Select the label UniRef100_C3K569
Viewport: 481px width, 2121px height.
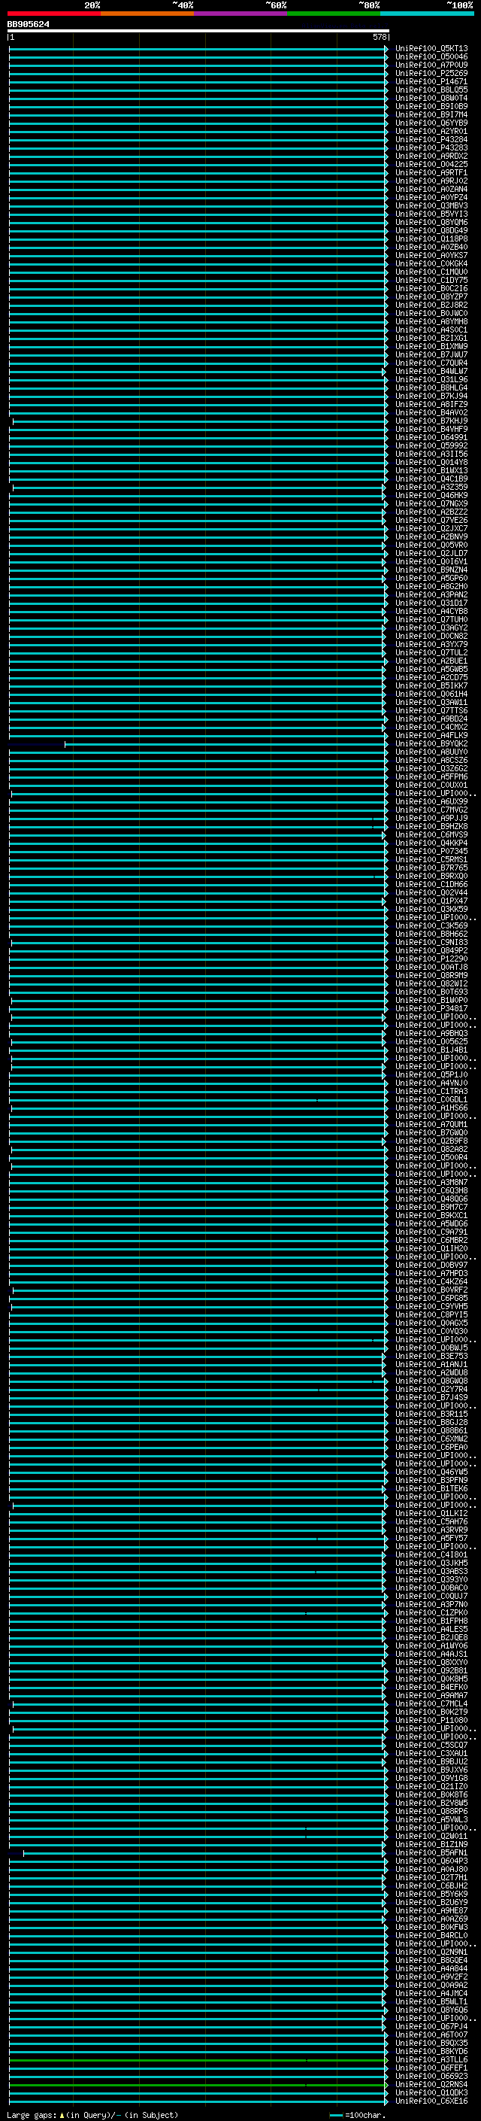pyautogui.click(x=431, y=925)
